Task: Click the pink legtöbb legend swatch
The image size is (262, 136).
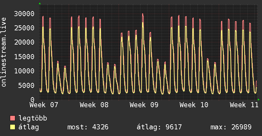Action: click(12, 118)
